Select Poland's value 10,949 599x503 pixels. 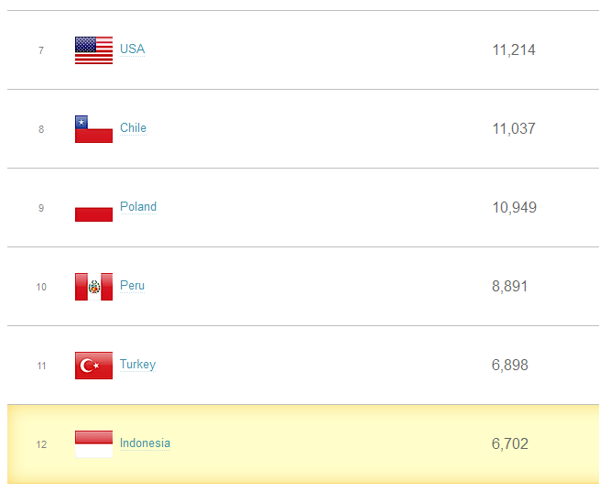pos(514,208)
